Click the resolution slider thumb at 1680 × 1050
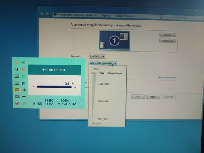204x153 pixels. (x=93, y=73)
